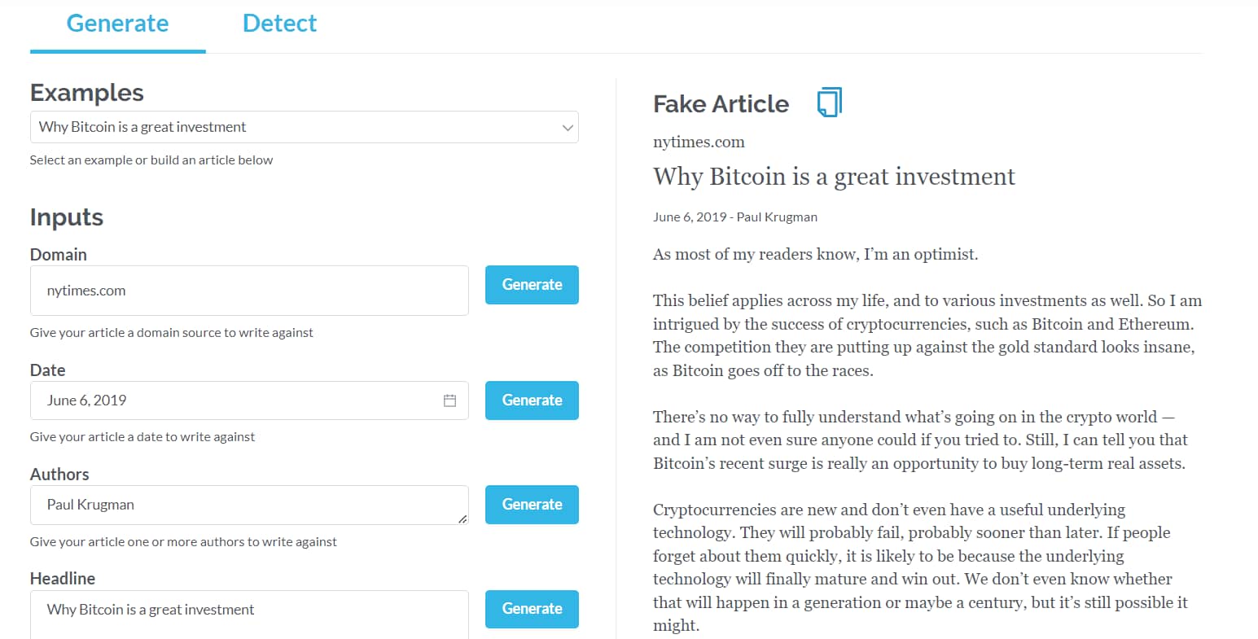Click the "Select an example" hint text
Screen dimensions: 1258x639
tap(151, 160)
